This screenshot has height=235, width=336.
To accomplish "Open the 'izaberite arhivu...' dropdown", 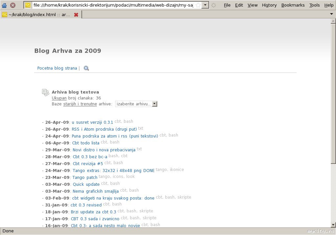I will click(136, 104).
